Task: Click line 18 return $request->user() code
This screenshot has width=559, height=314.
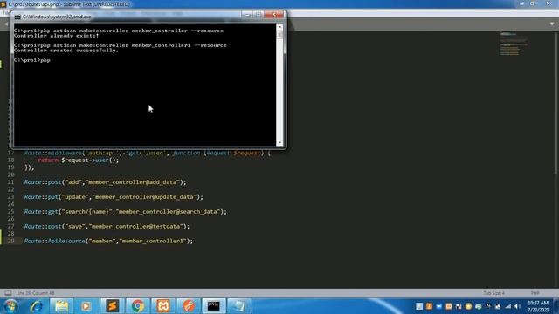Action: click(x=78, y=160)
